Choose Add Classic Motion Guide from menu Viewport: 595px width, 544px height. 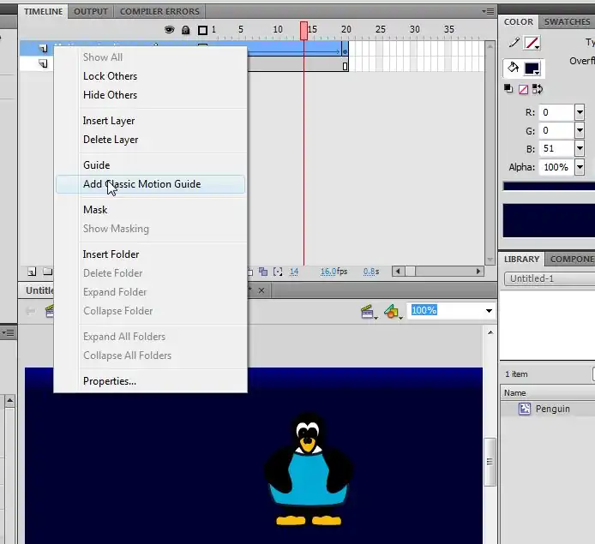pos(141,184)
